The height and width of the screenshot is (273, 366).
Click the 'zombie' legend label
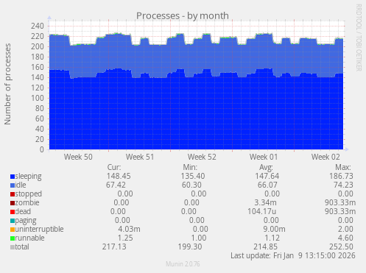tap(27, 202)
